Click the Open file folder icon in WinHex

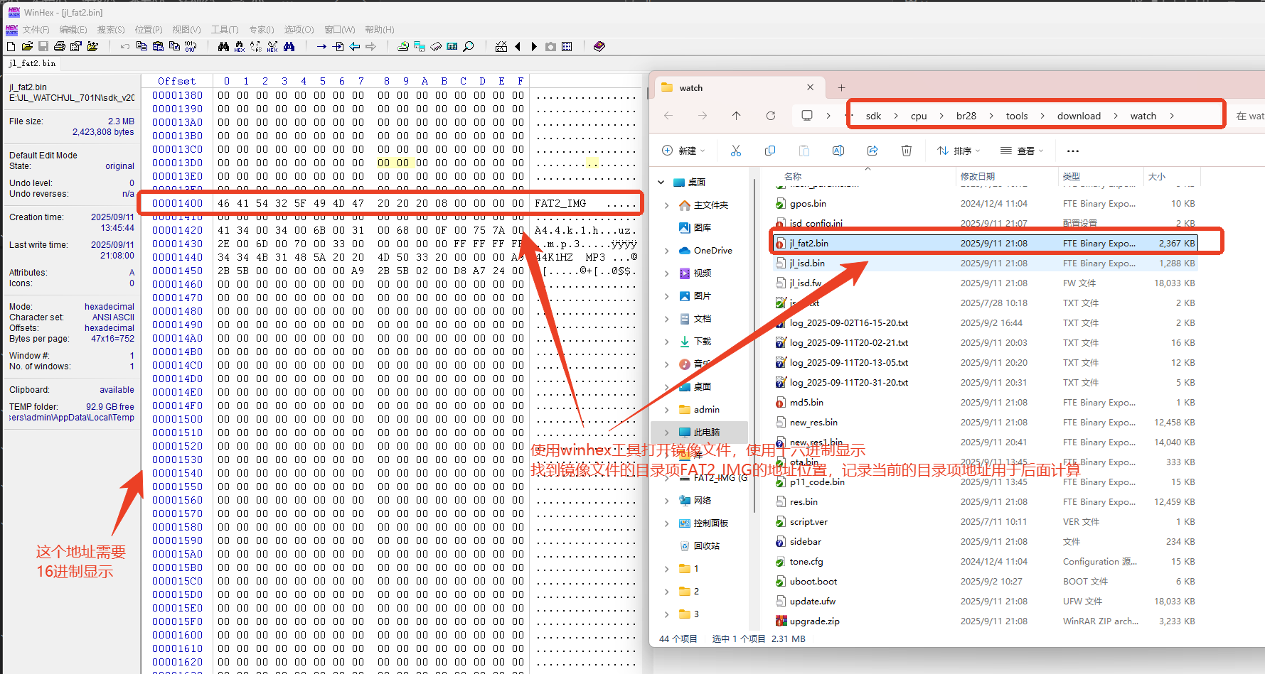coord(27,46)
